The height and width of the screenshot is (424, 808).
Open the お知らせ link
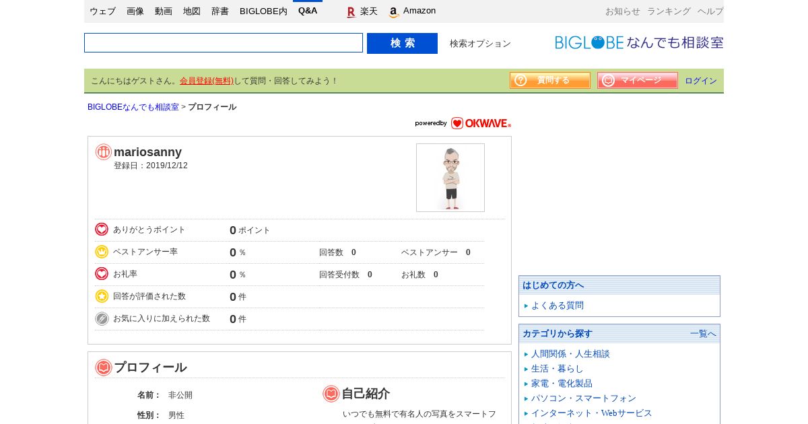(x=623, y=11)
